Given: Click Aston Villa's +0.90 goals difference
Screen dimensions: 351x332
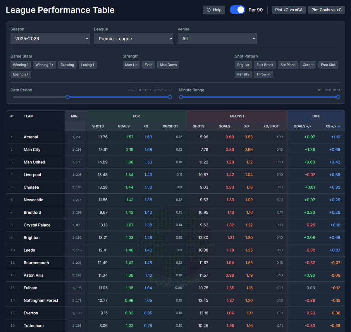Looking at the screenshot, I should [309, 275].
